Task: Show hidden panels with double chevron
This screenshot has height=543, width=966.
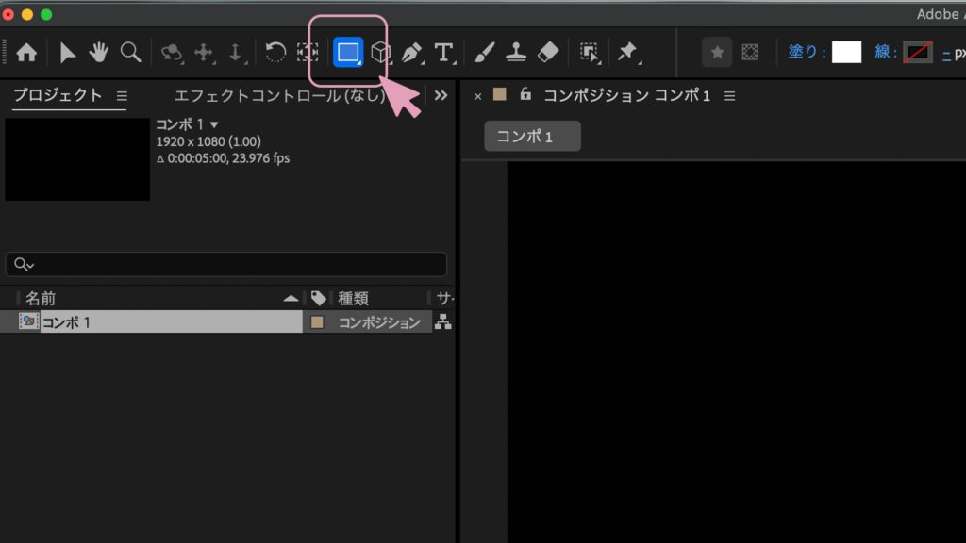Action: [441, 95]
